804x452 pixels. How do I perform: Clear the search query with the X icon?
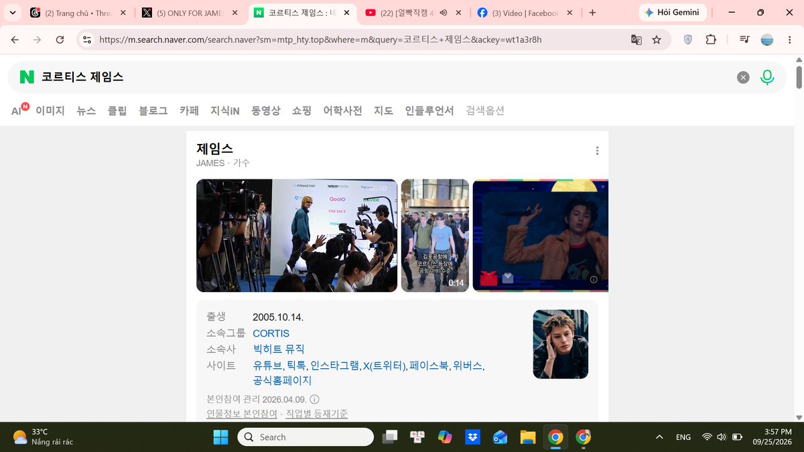pyautogui.click(x=743, y=77)
